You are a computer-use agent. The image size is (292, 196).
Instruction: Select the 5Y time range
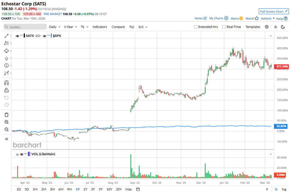pos(101,189)
